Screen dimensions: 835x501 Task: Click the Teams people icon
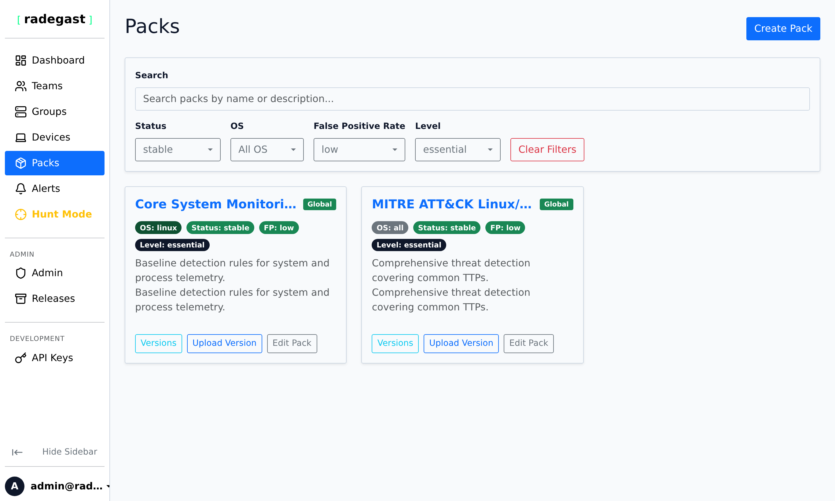[x=20, y=86]
